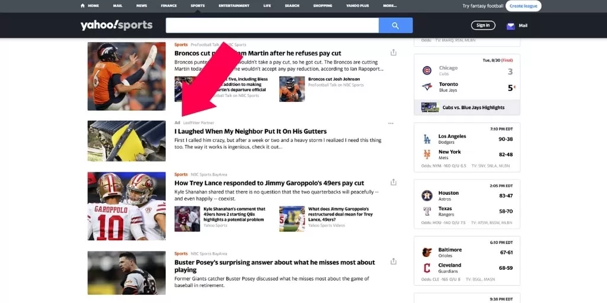Click the Toronto Blue Jays logo
The height and width of the screenshot is (303, 607).
427,87
